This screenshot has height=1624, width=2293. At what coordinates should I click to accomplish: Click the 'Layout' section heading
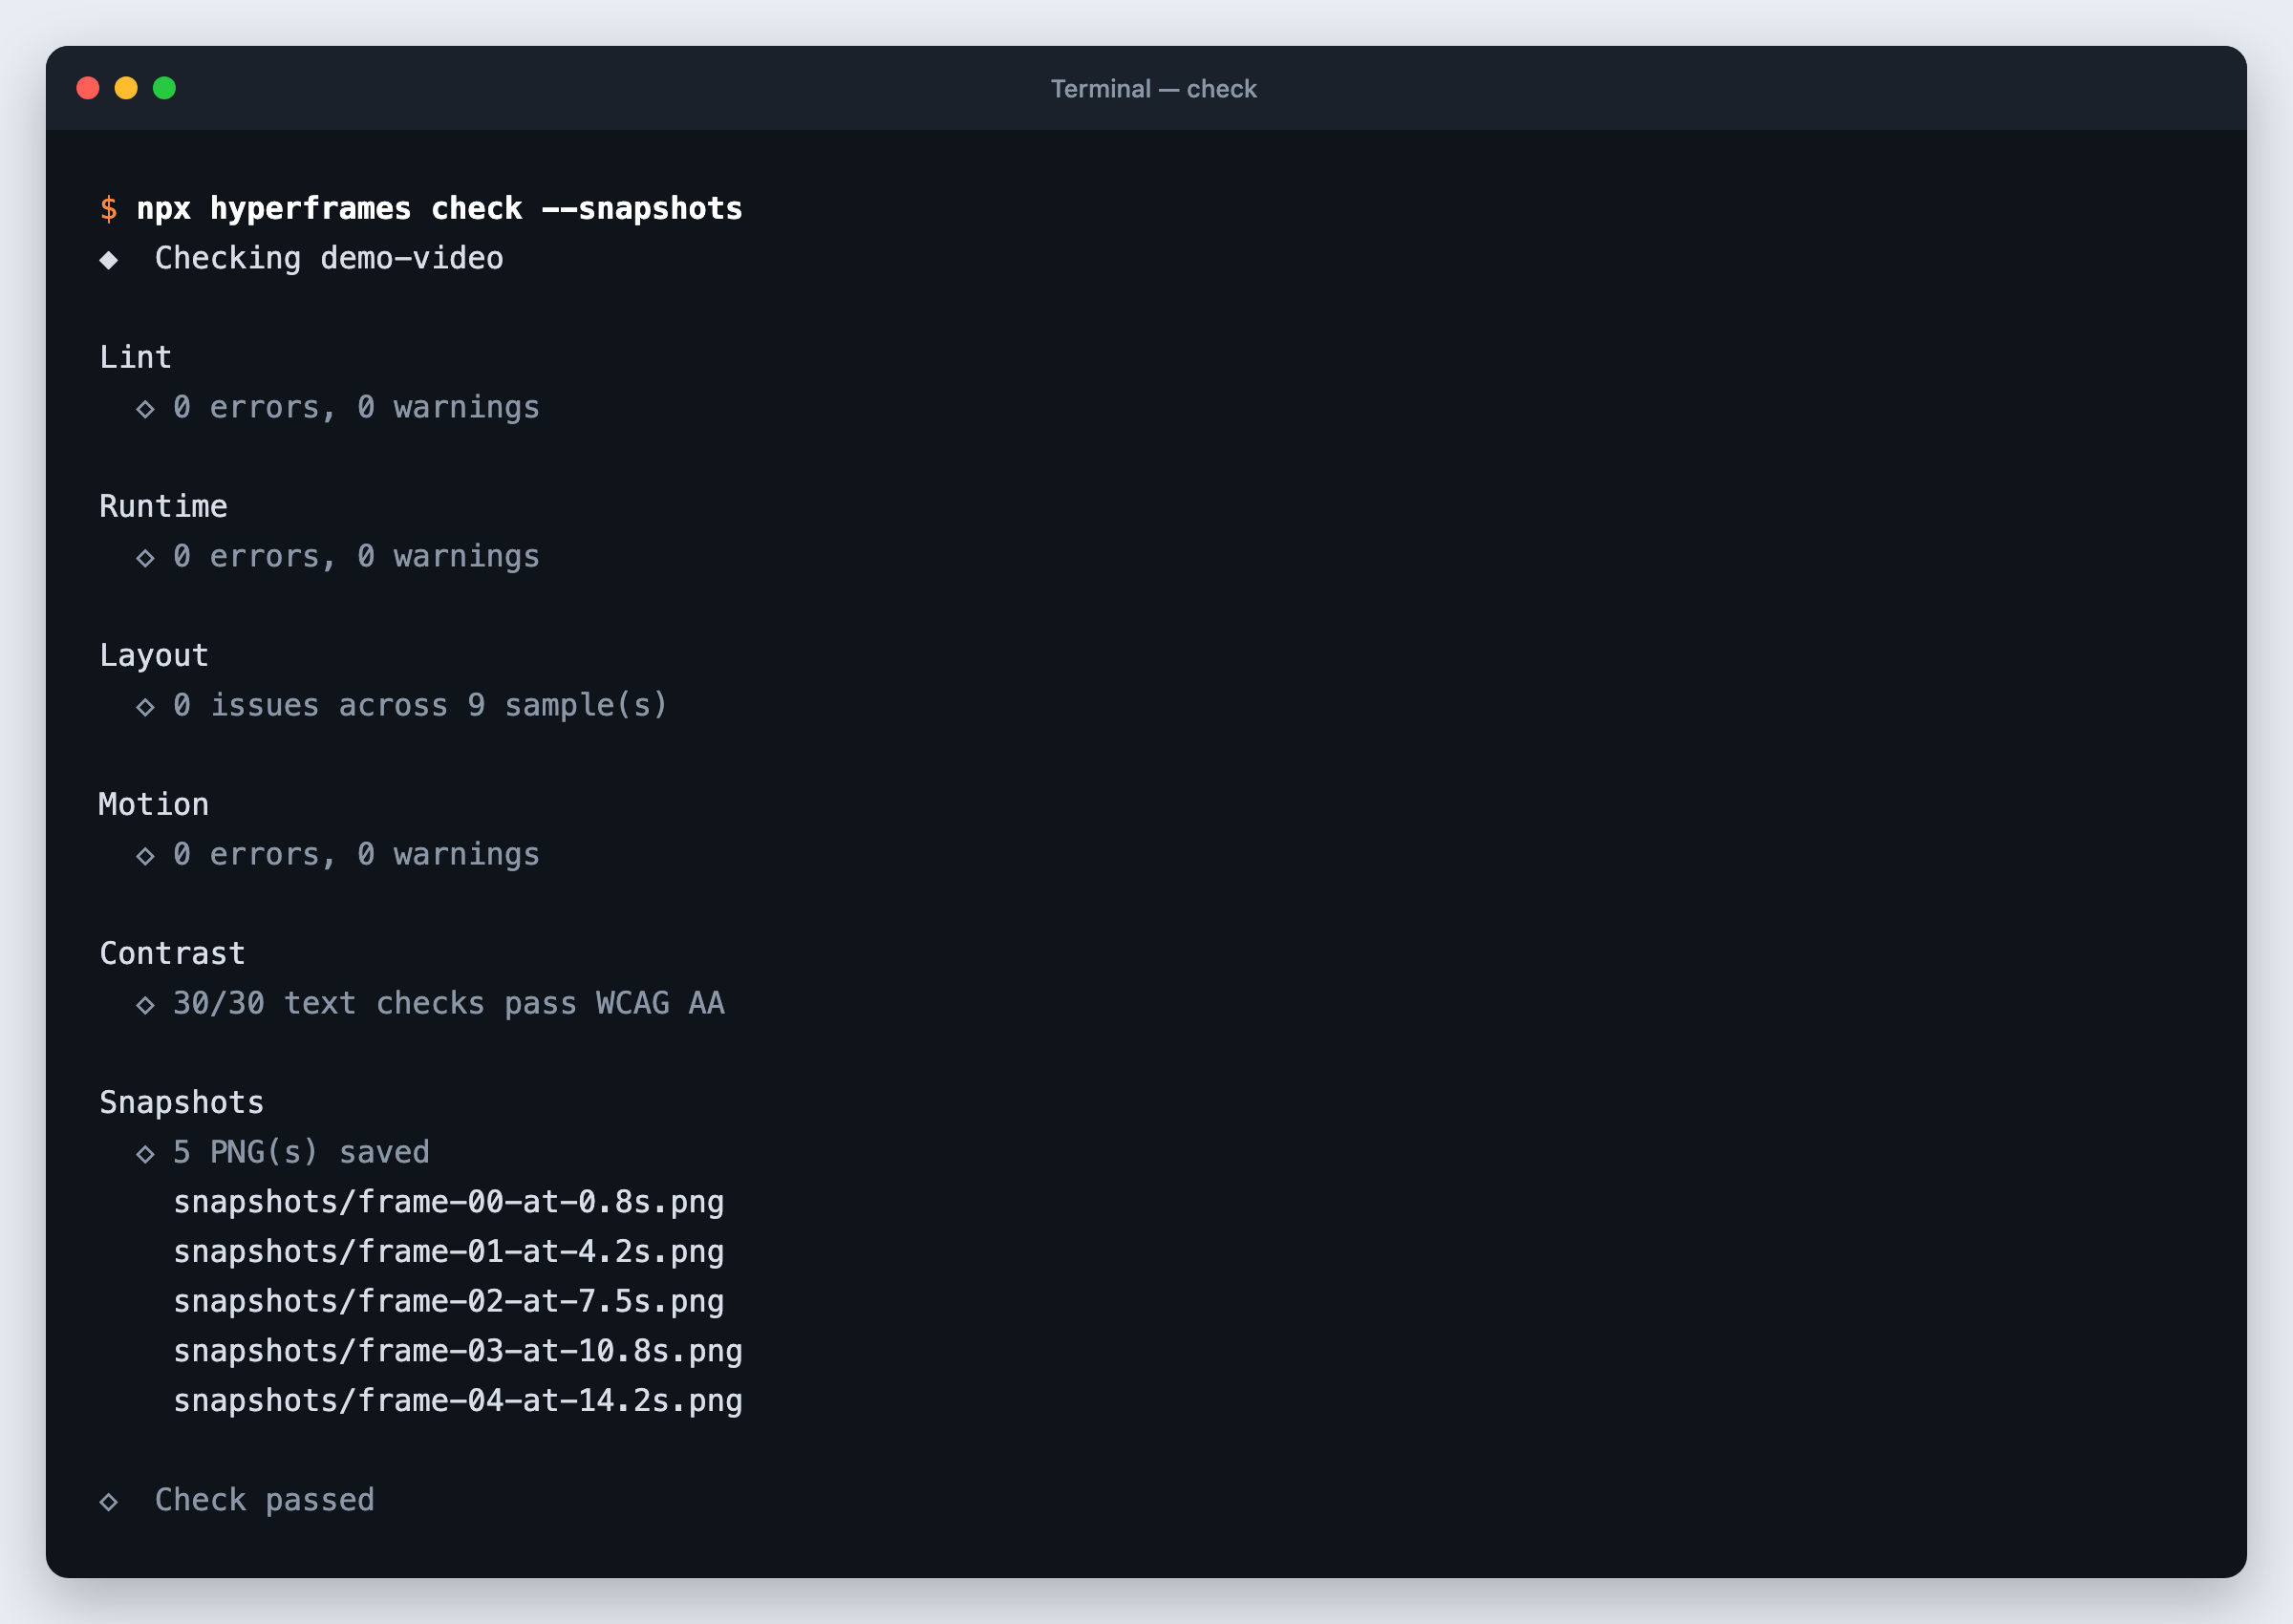coord(154,656)
